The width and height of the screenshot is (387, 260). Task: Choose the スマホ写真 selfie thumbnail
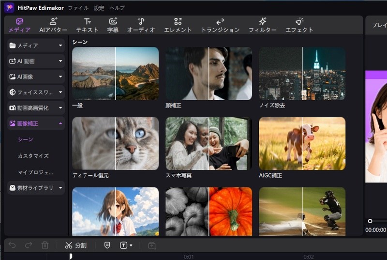point(209,143)
